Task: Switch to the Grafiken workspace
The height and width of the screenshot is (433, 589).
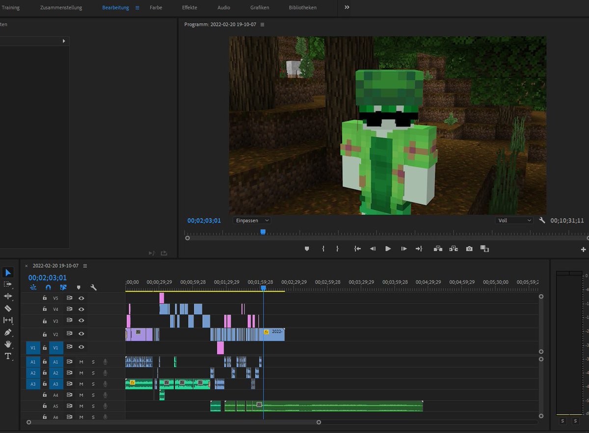Action: tap(260, 8)
